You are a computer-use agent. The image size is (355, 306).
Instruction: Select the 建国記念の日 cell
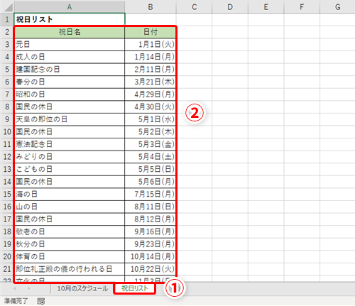70,70
